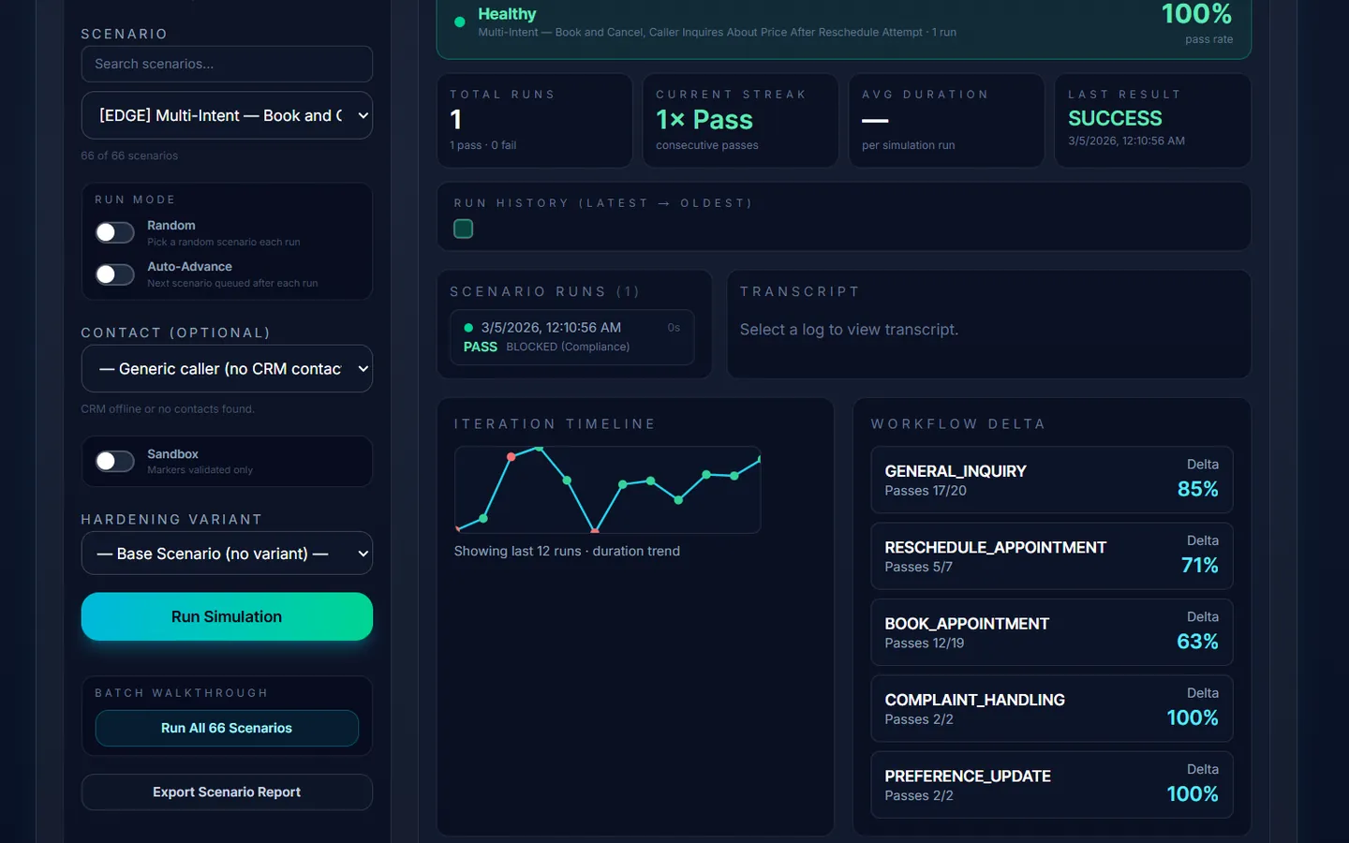Screen dimensions: 1349x843
Task: Click the 'BLOCKED (Compliance)' label
Action: click(x=568, y=347)
